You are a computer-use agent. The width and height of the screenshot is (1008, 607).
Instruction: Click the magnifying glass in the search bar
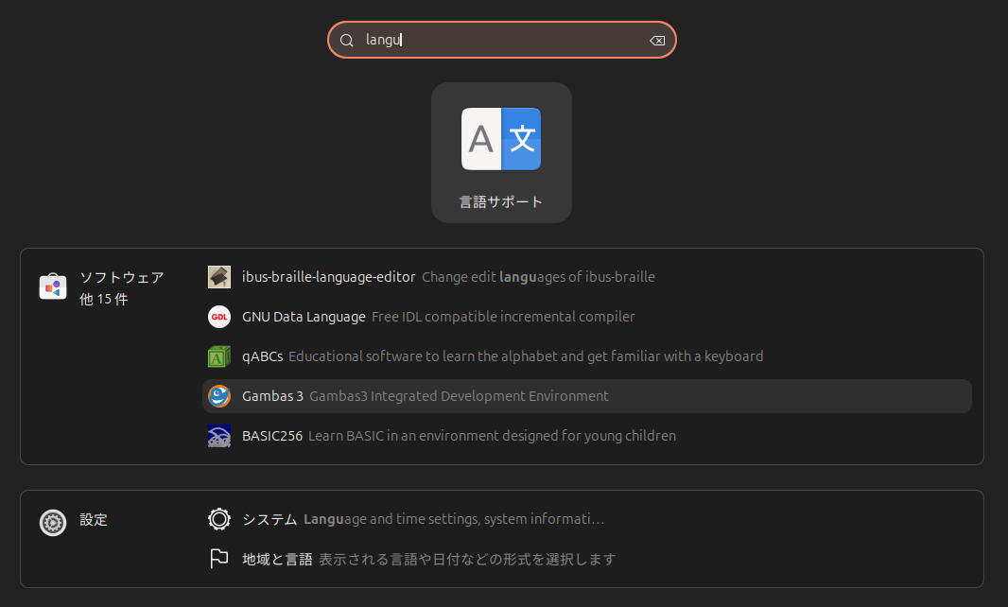click(346, 40)
